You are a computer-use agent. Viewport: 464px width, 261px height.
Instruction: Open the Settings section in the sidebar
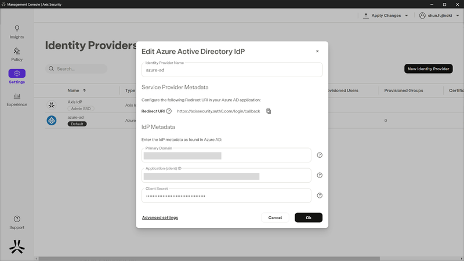tap(17, 77)
